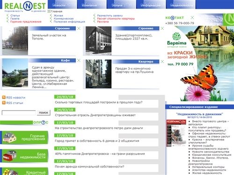Open article Вместо торгового центра – автосалон

pyautogui.click(x=209, y=123)
